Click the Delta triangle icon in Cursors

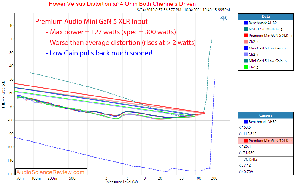tap(246, 160)
